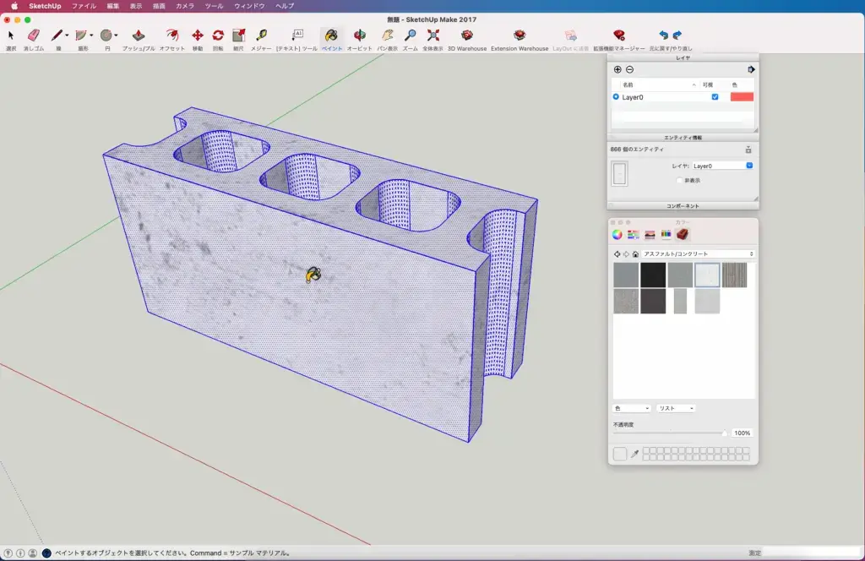Adjust the opacity (不透明度) slider
Image resolution: width=865 pixels, height=561 pixels.
pyautogui.click(x=670, y=433)
